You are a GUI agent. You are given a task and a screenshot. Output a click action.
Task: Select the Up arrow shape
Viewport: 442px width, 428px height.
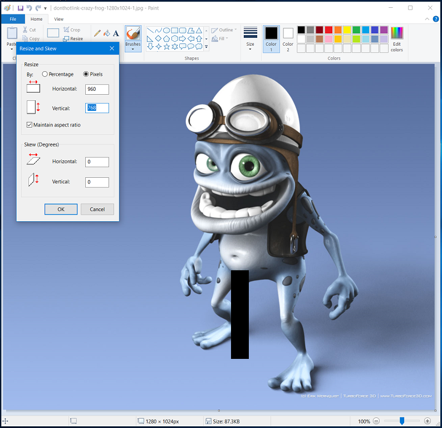(199, 38)
